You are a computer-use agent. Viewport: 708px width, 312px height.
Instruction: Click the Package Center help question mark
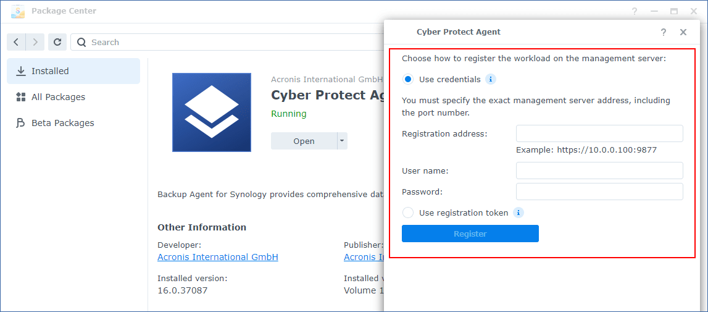coord(635,11)
